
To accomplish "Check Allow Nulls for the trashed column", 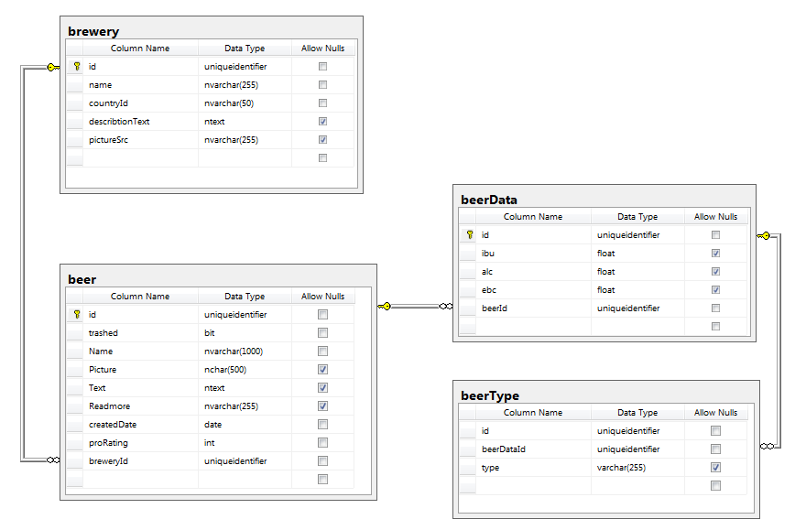I will pyautogui.click(x=322, y=332).
